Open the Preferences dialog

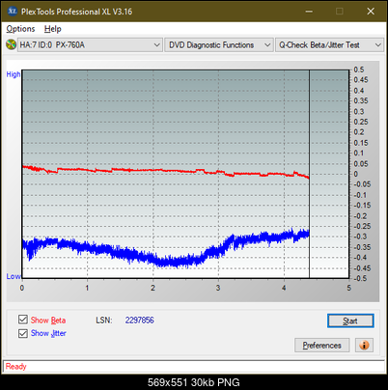pyautogui.click(x=321, y=346)
